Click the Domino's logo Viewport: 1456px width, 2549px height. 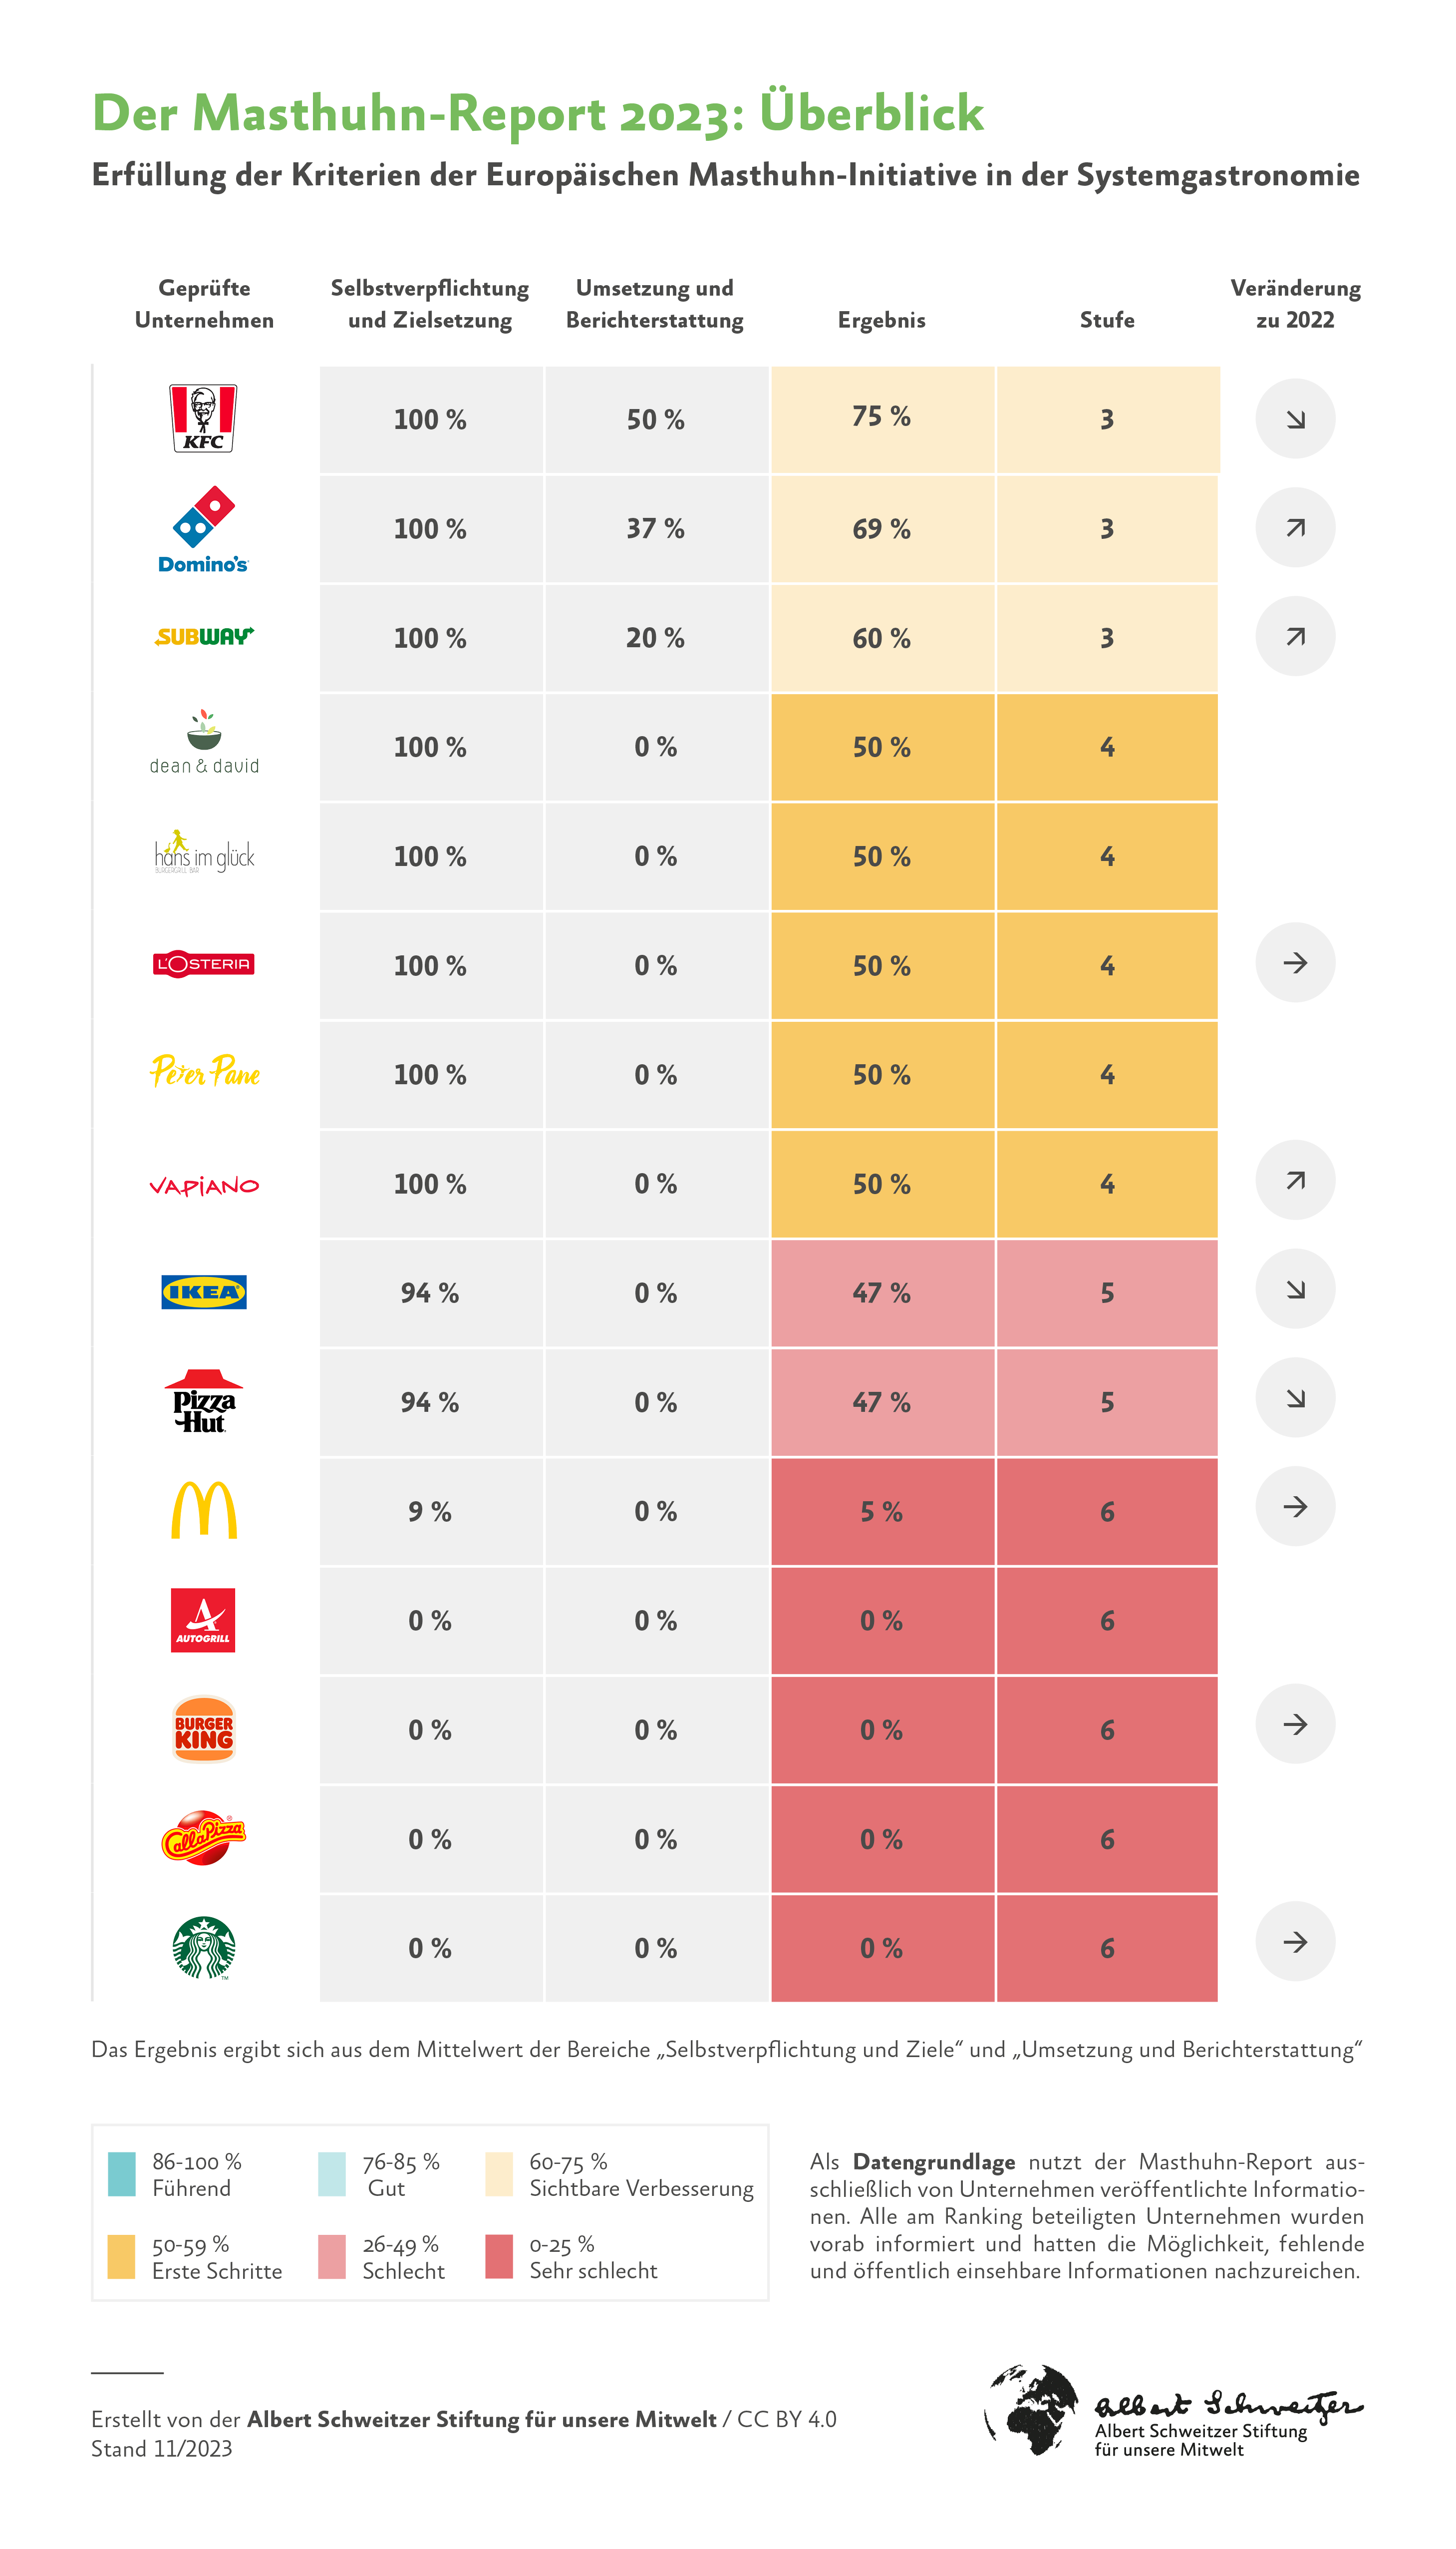[203, 529]
